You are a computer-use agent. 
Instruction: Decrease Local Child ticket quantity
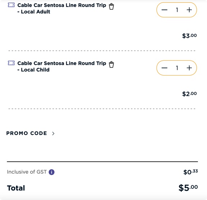pyautogui.click(x=165, y=68)
